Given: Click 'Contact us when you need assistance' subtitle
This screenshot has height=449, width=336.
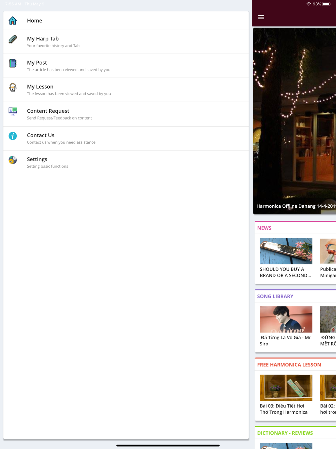Looking at the screenshot, I should click(x=61, y=142).
